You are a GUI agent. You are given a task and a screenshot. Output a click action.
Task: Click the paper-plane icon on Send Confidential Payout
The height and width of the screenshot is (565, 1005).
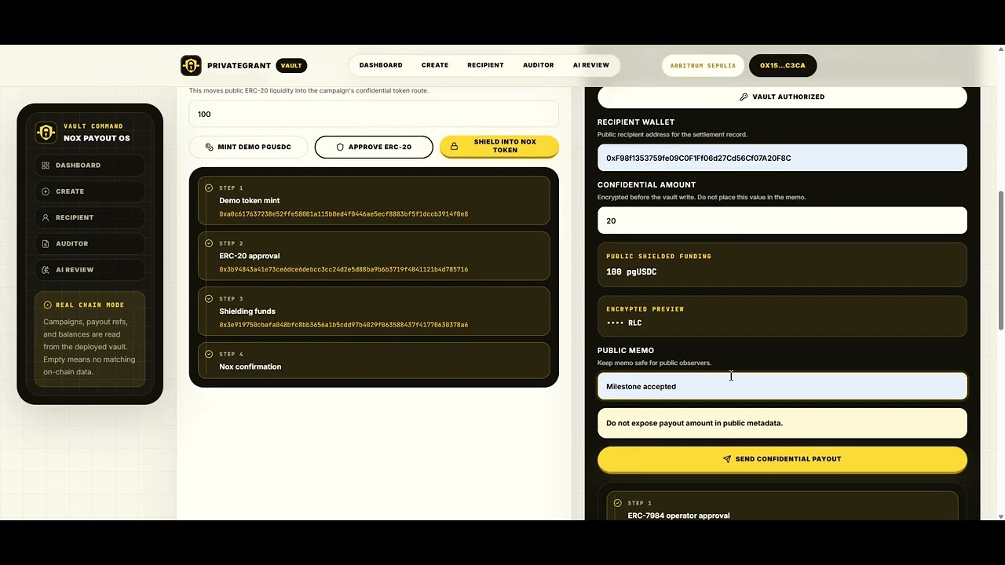click(x=727, y=459)
